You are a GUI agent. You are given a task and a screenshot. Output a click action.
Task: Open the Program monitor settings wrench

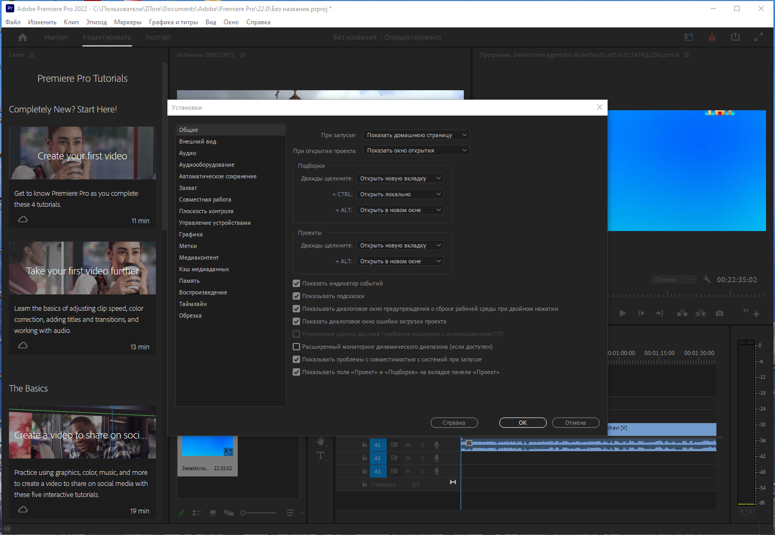(x=707, y=280)
